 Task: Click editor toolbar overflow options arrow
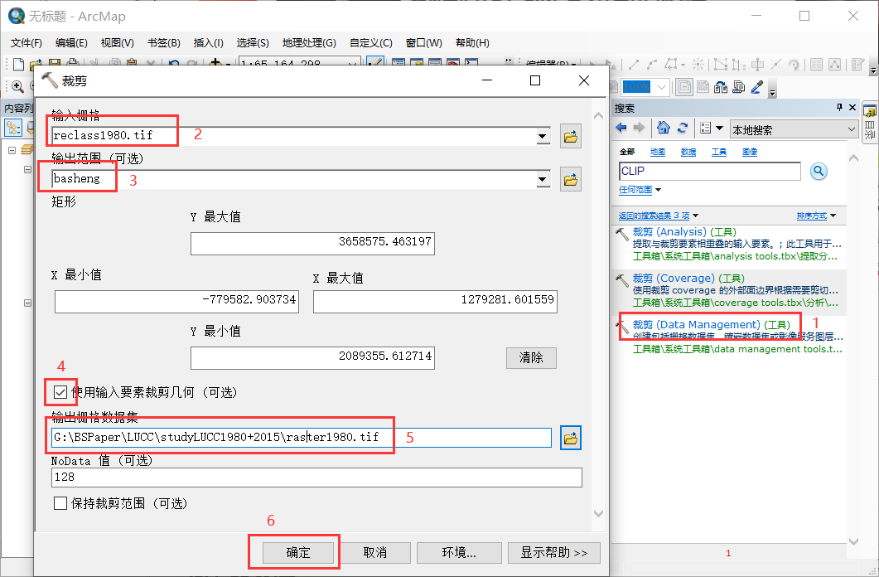(x=873, y=69)
